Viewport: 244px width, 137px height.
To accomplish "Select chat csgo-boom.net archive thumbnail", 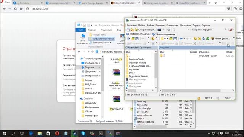I will 116,72.
